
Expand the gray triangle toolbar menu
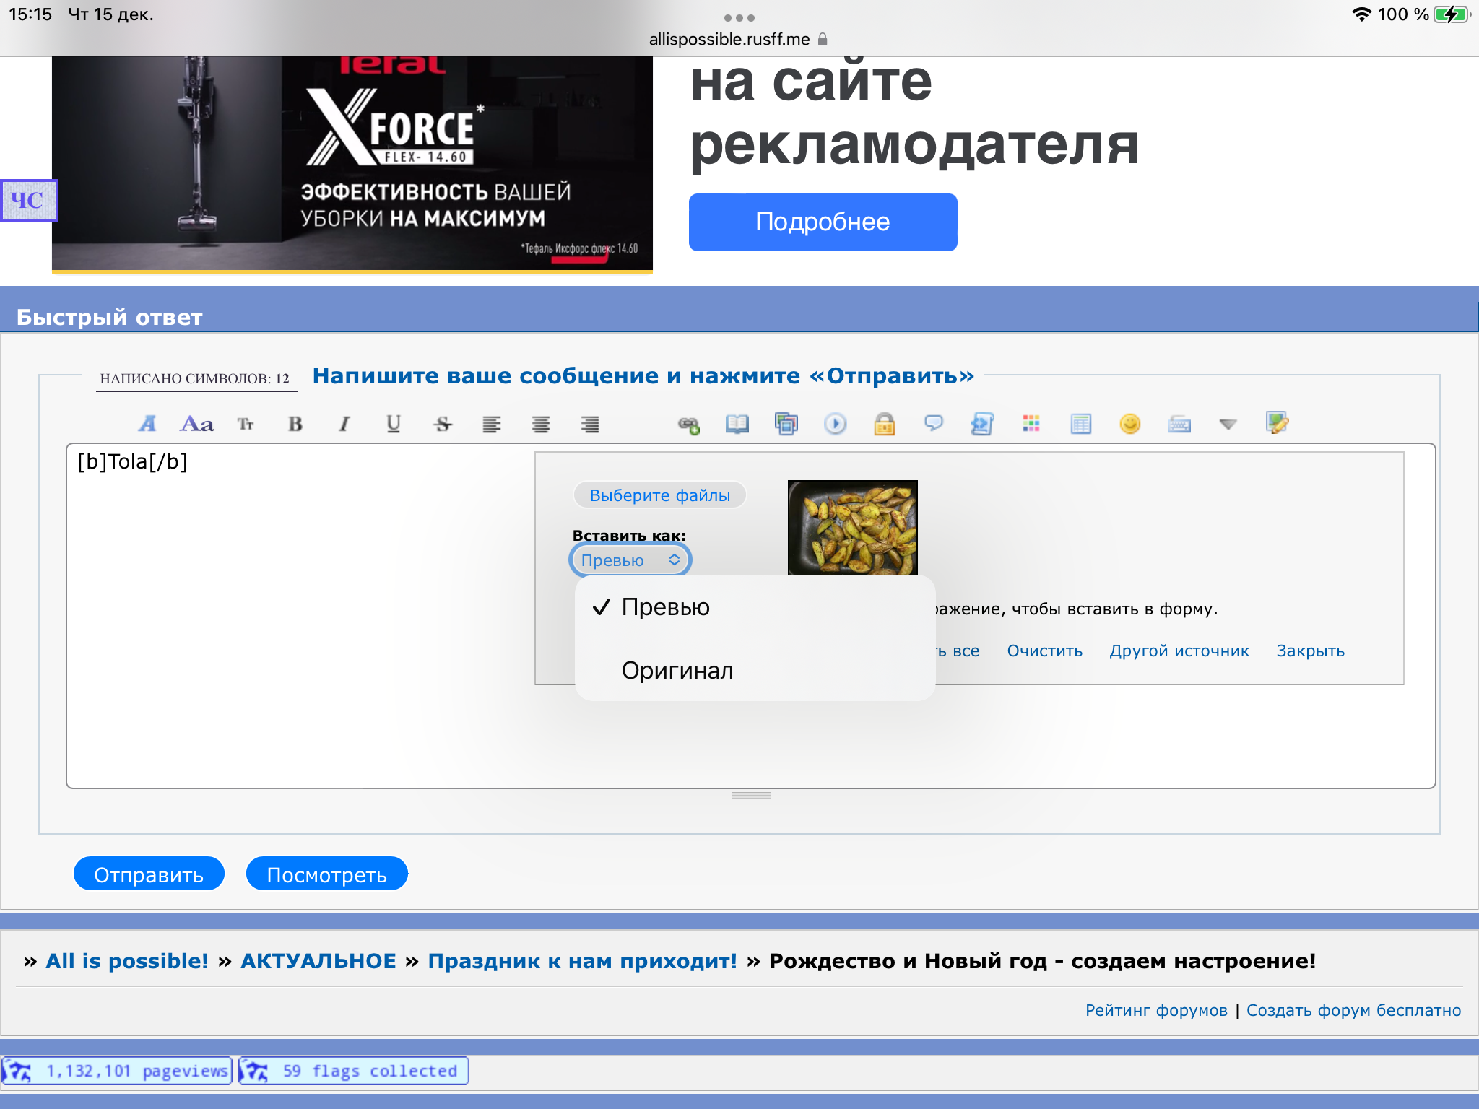coord(1228,425)
